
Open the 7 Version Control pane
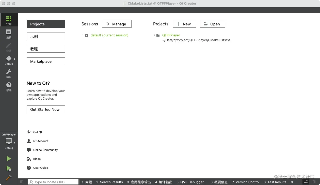246,182
